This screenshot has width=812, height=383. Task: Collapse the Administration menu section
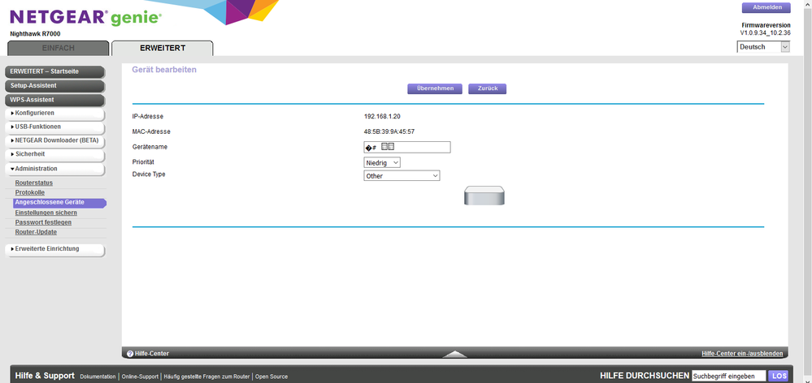(55, 169)
